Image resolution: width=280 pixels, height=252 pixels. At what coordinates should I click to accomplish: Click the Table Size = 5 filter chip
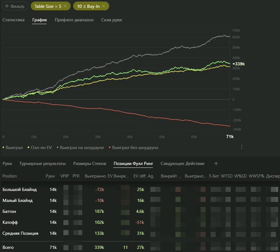tap(48, 6)
